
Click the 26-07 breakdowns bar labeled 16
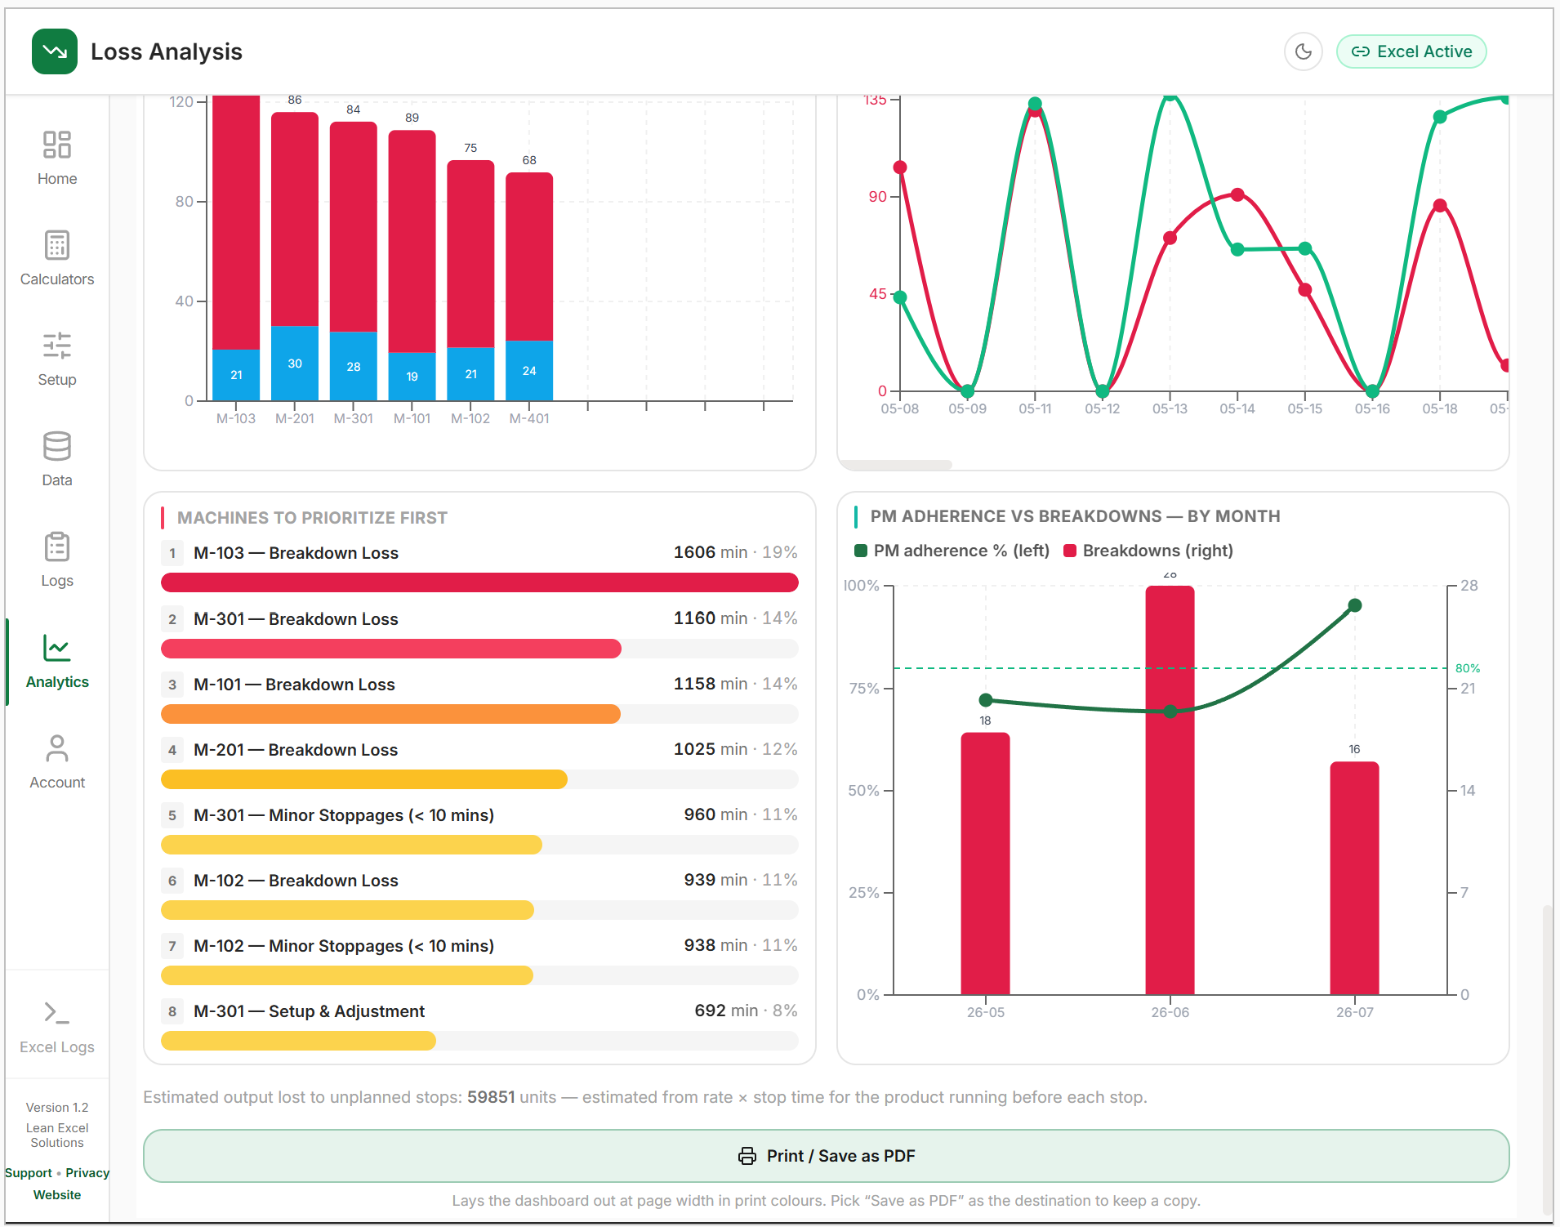[1355, 878]
